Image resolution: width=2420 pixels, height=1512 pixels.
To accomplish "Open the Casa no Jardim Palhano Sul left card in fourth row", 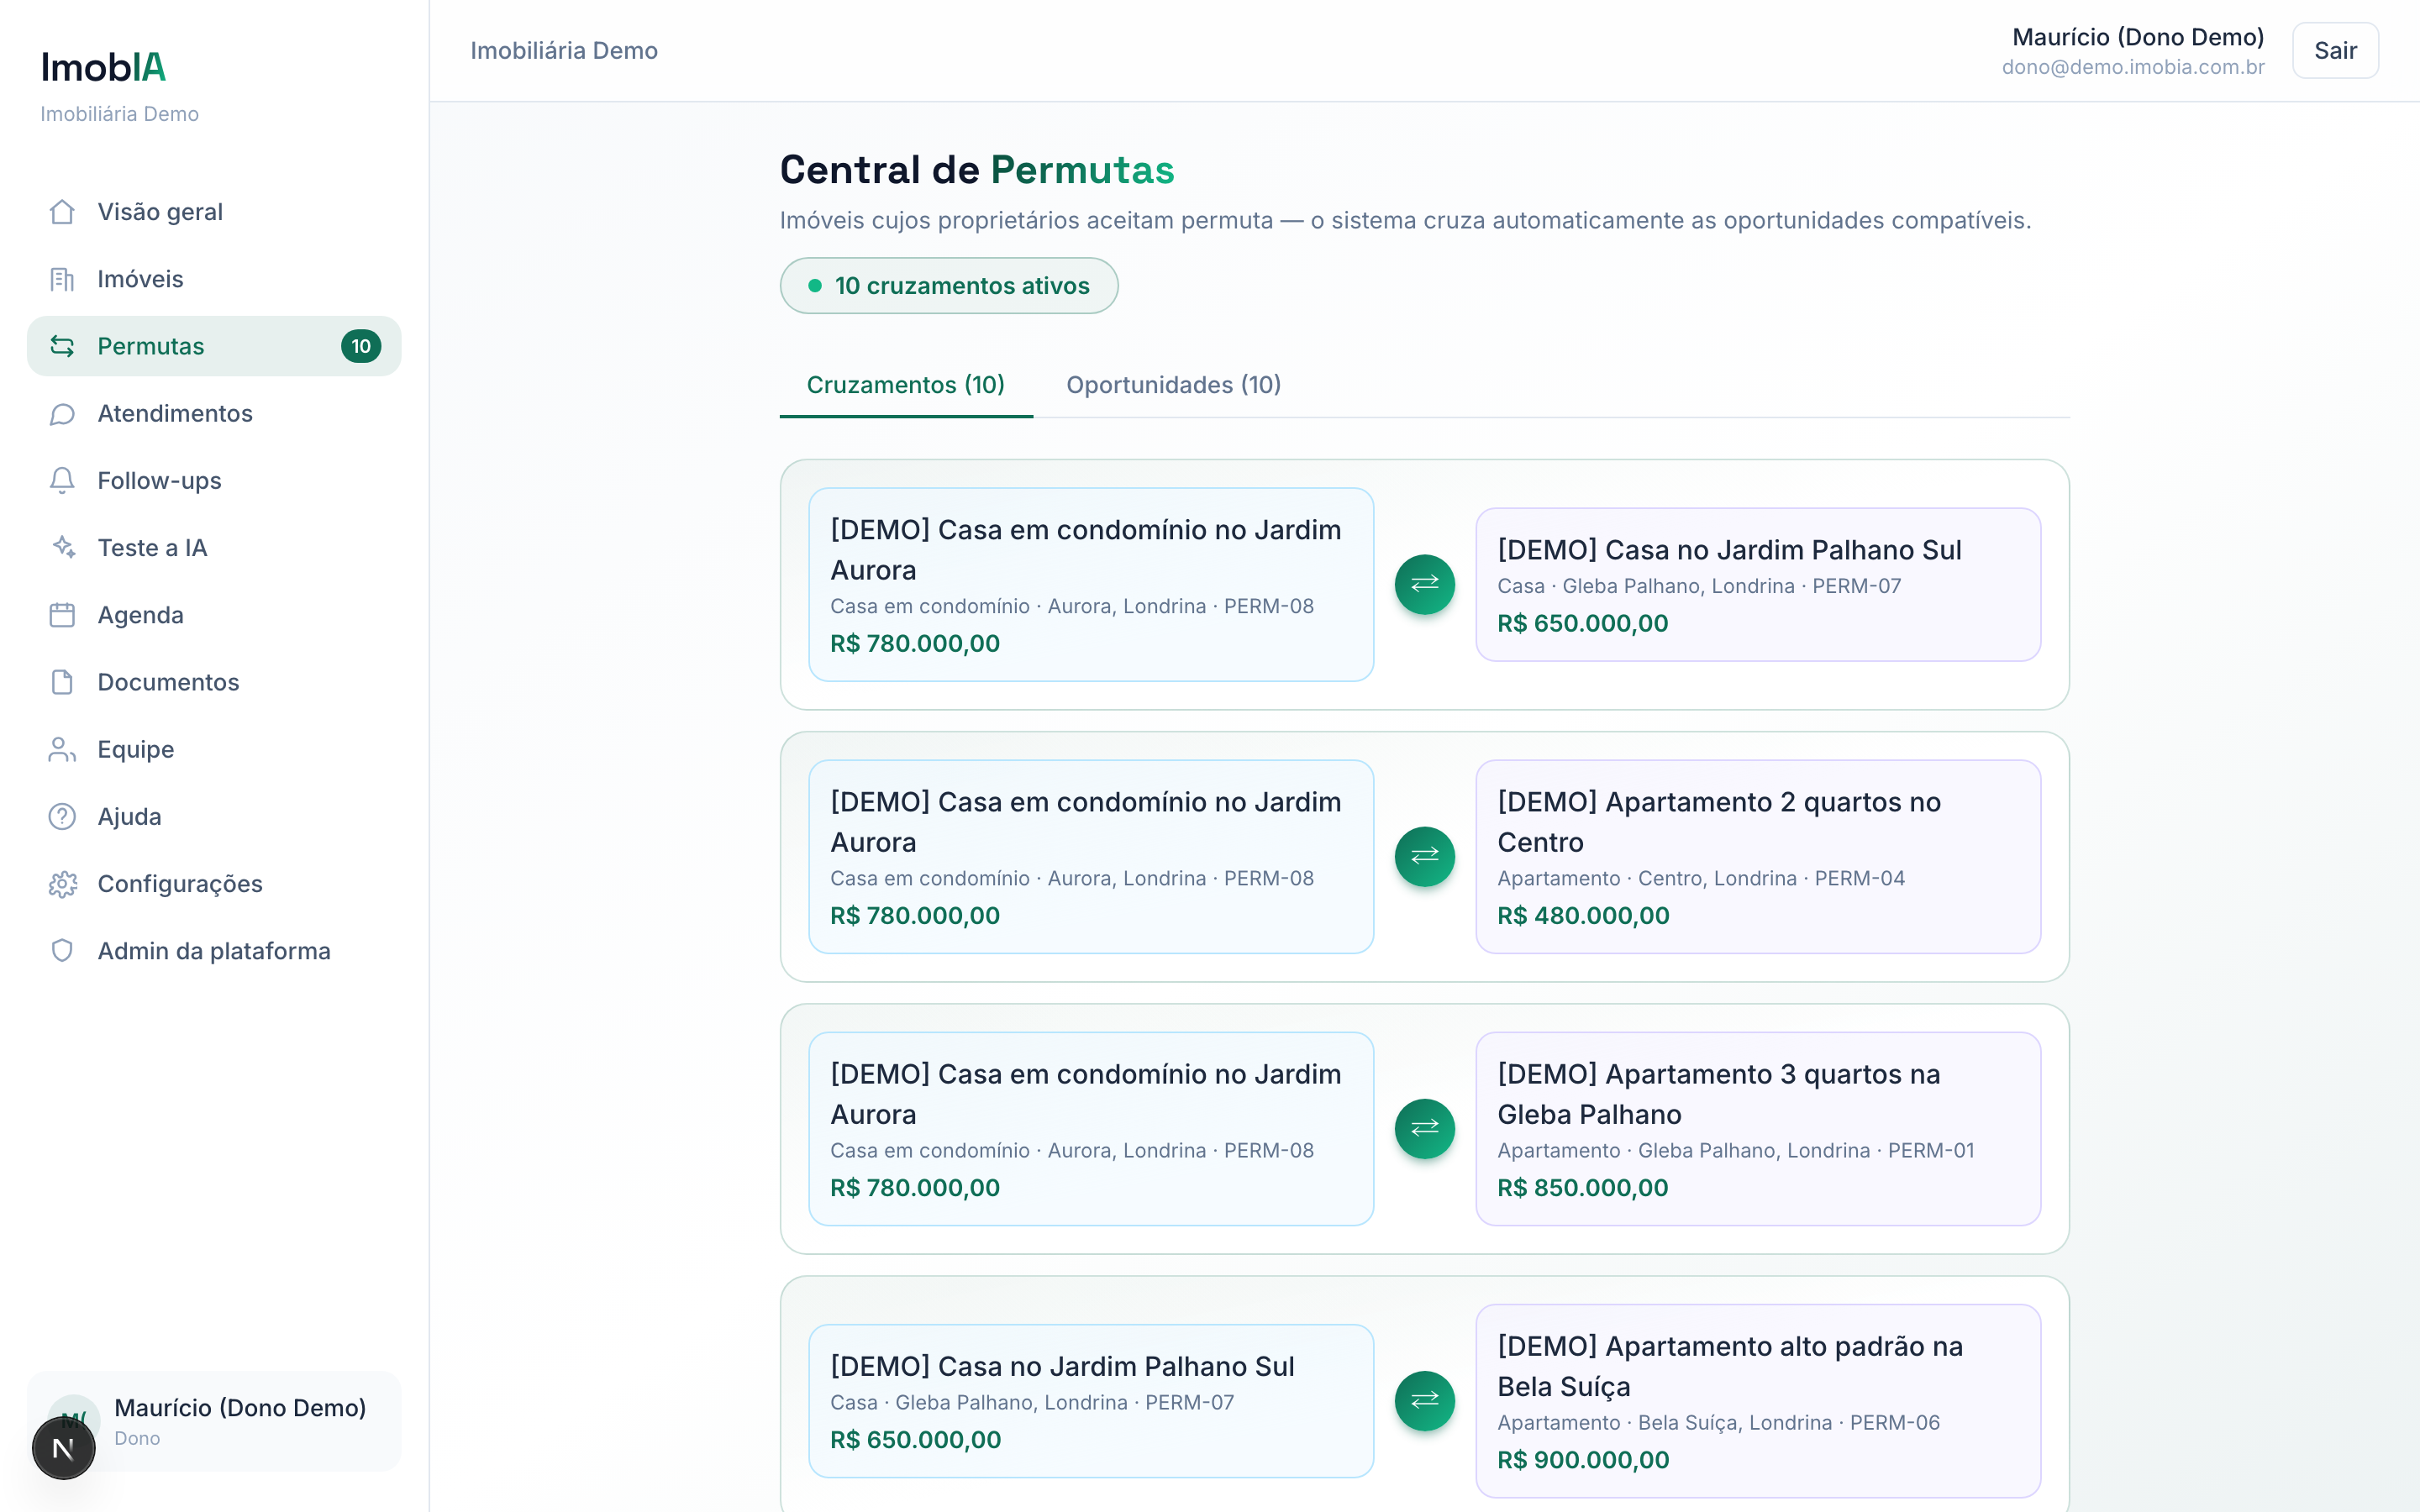I will (1091, 1400).
